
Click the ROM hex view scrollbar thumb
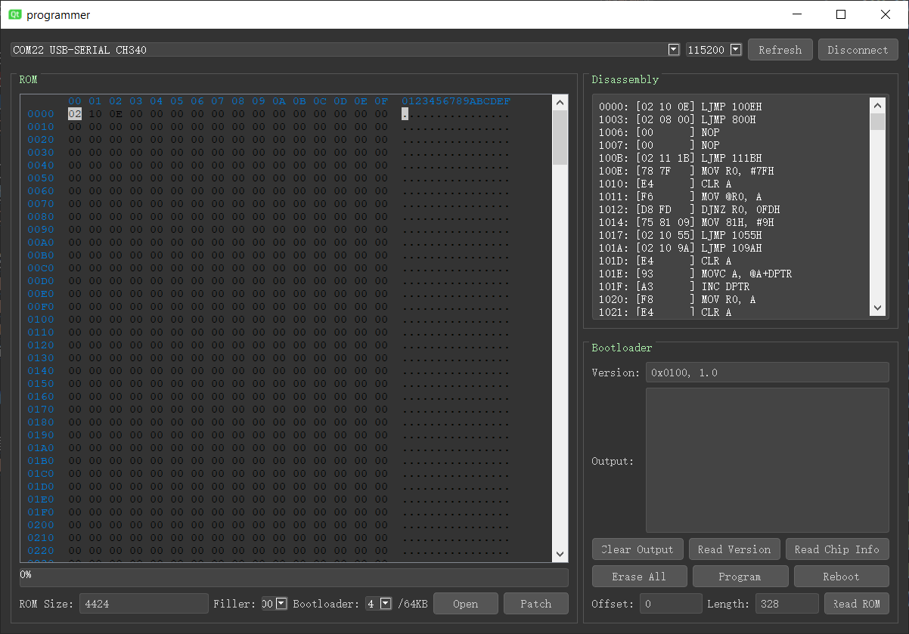pyautogui.click(x=560, y=138)
